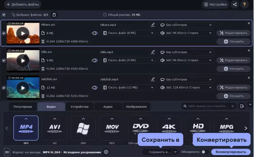Play the Jellyfish.avi thumbnail preview
This screenshot has height=157, width=254.
point(23,88)
